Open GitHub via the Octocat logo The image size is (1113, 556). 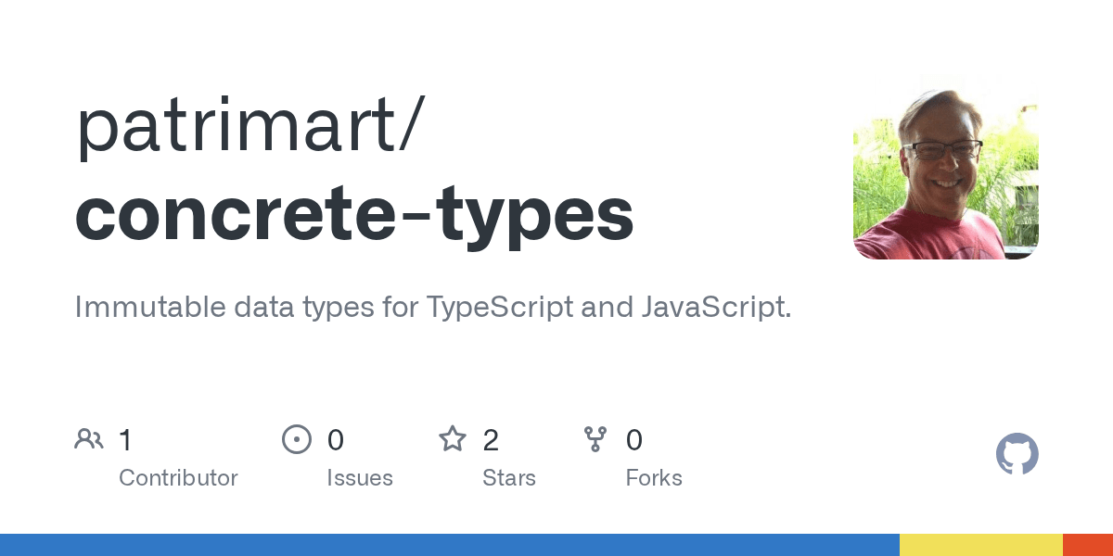tap(1017, 454)
